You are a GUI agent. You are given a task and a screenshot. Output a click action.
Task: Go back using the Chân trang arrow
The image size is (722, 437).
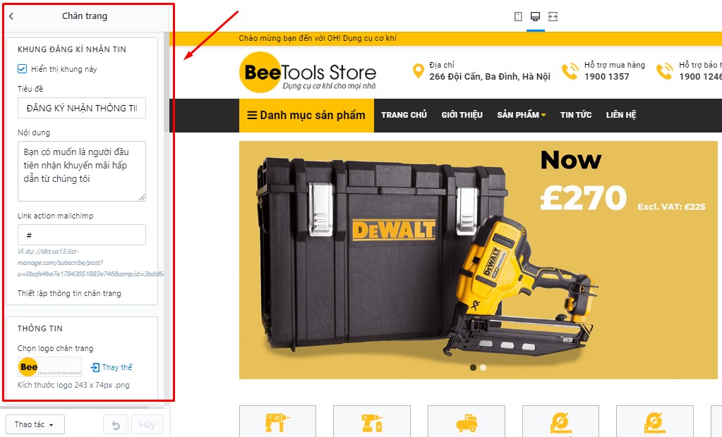pos(11,16)
